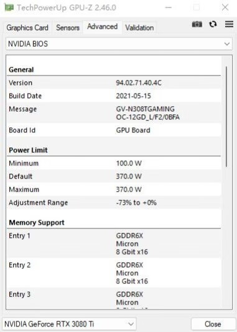Screen dimensions: 237x332
Task: Close the GPU-Z window with X
Action: pyautogui.click(x=225, y=7)
